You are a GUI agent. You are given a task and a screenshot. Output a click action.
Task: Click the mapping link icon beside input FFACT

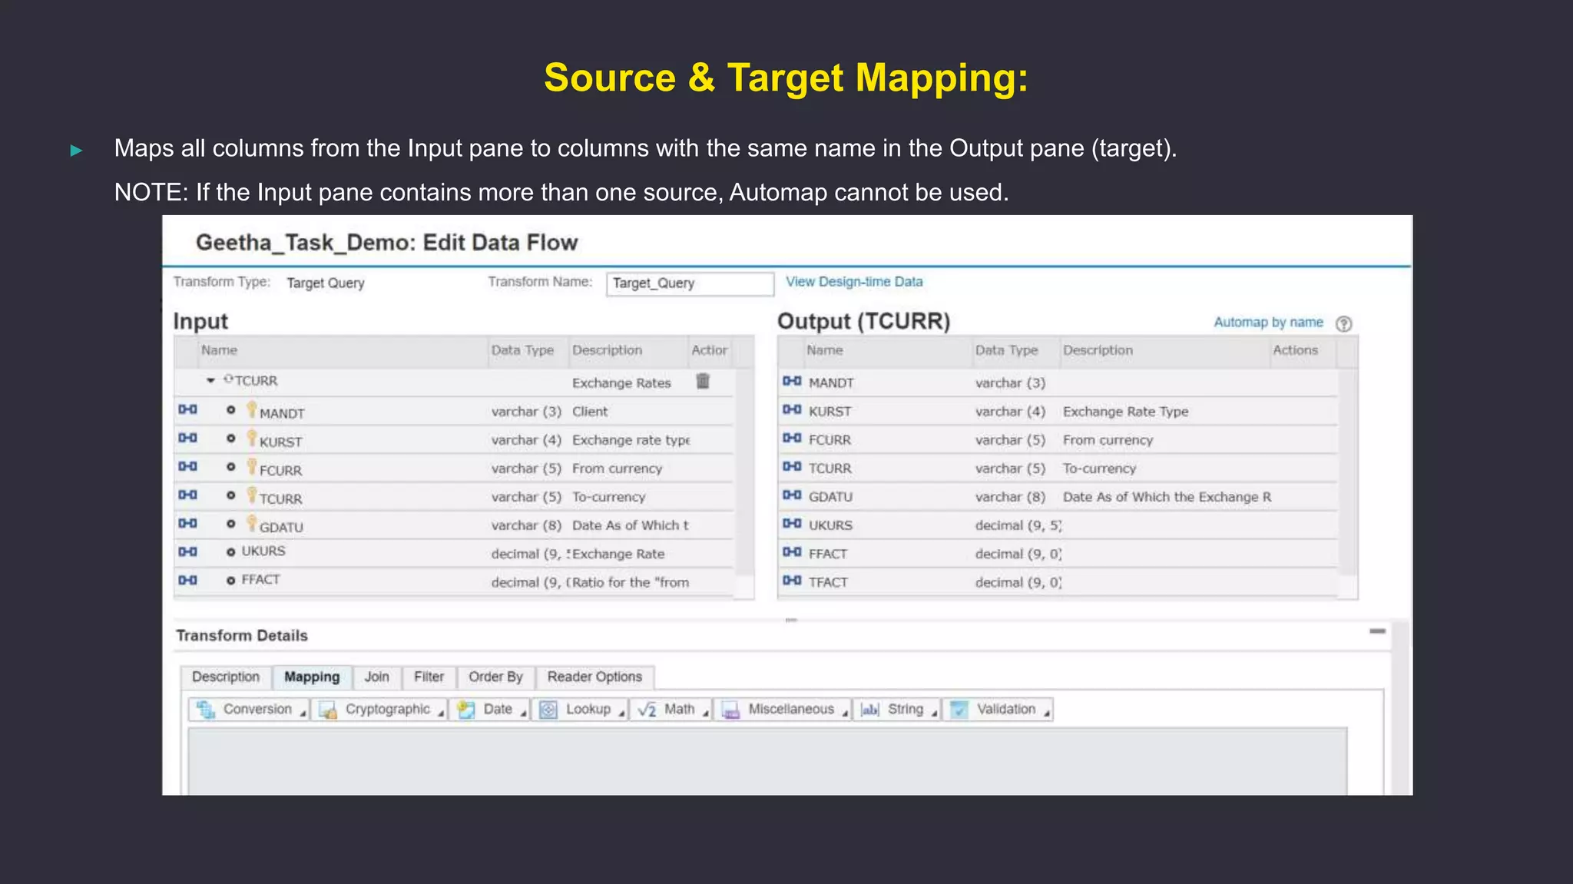(x=188, y=581)
